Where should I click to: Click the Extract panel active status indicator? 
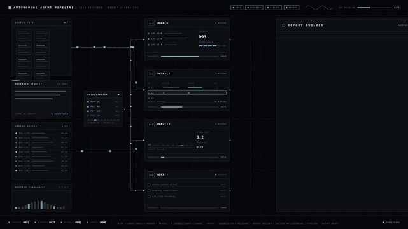[x=221, y=74]
